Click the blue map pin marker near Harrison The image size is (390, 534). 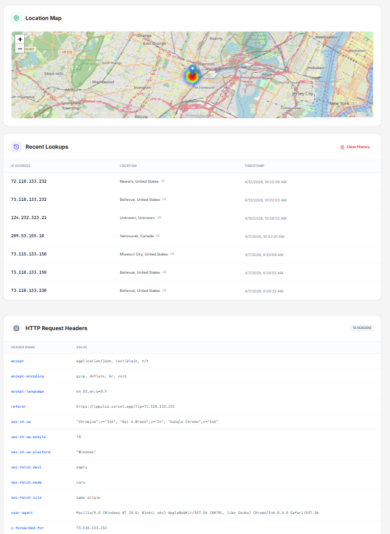click(x=193, y=71)
